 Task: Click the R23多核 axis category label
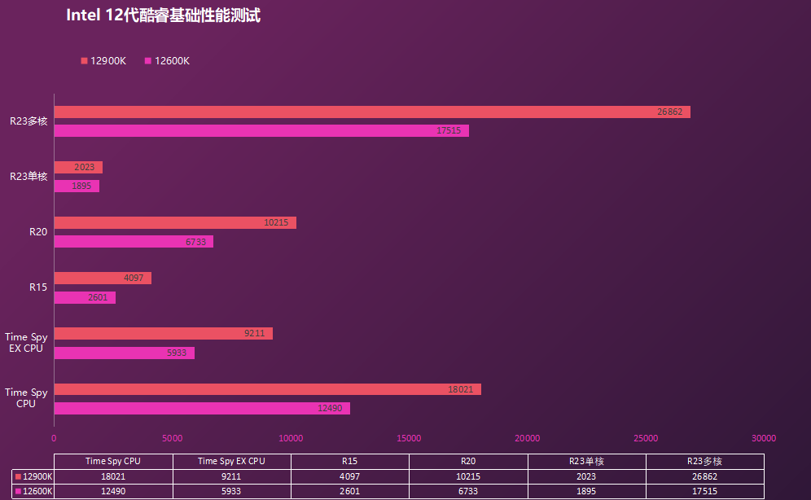pyautogui.click(x=28, y=121)
